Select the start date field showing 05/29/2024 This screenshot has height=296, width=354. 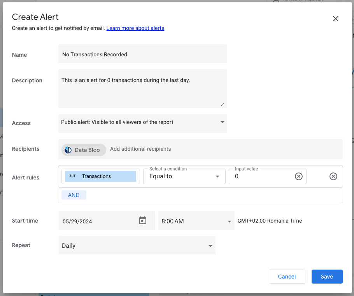[x=93, y=220]
